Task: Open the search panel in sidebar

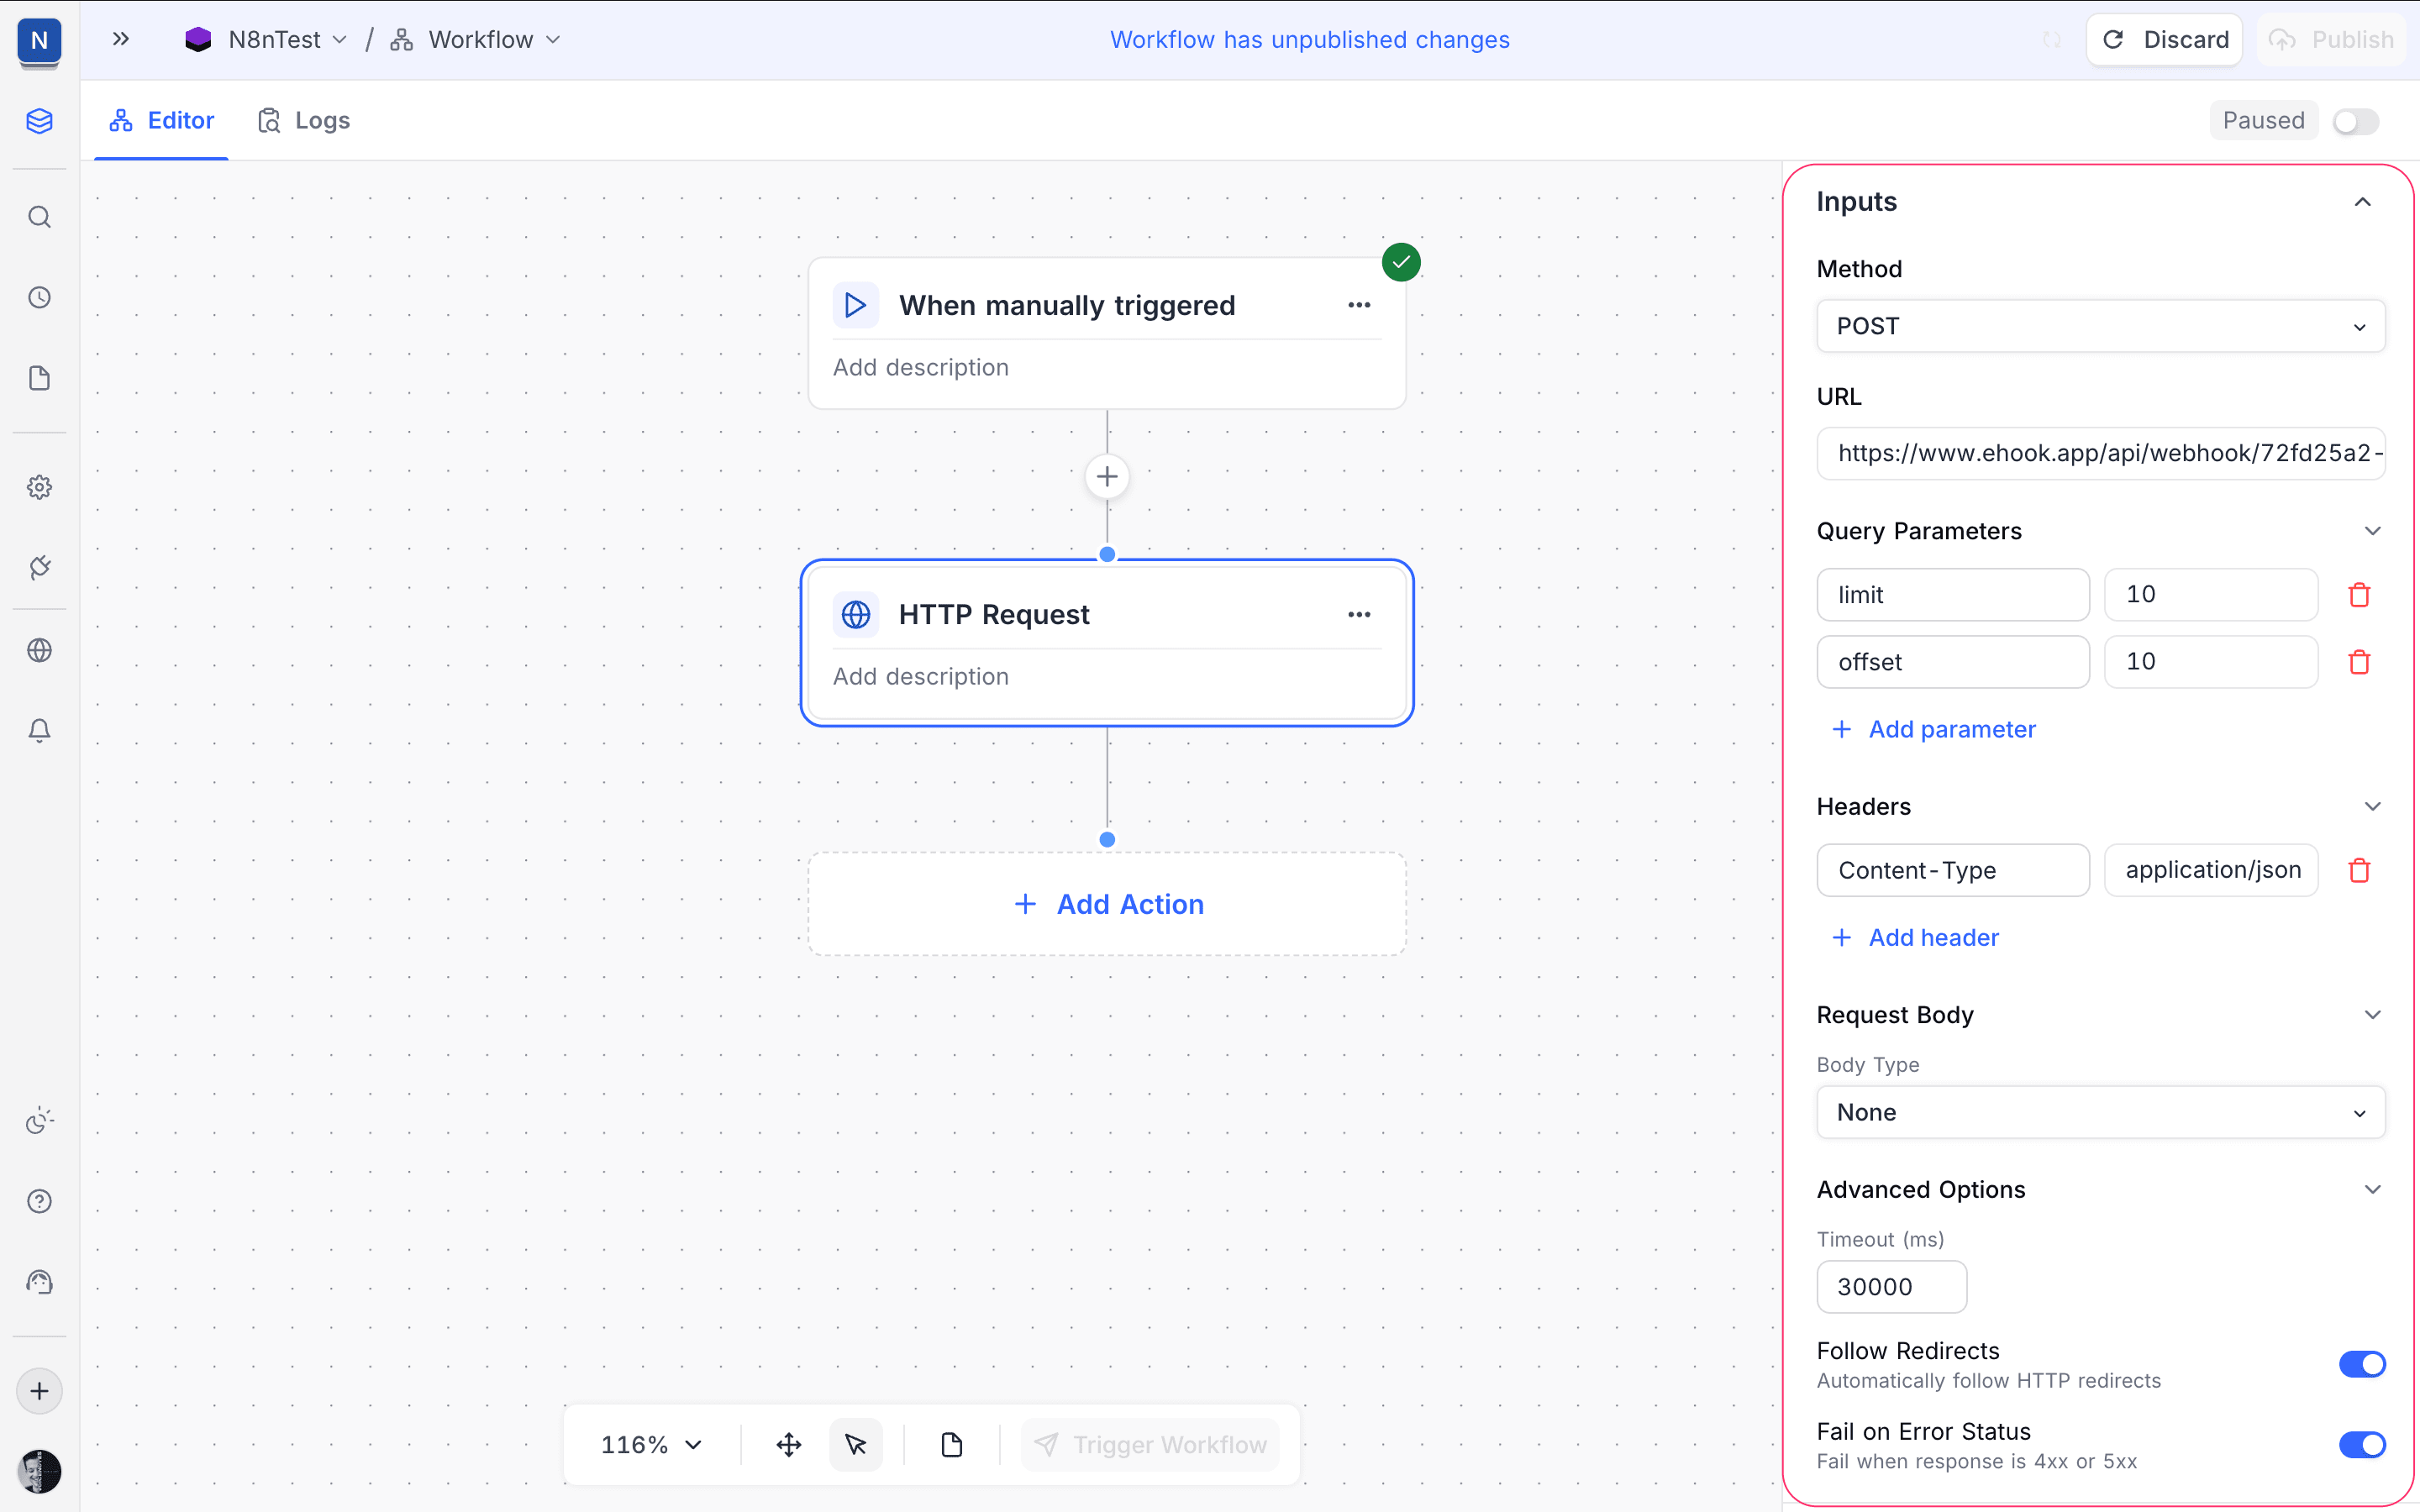Action: 39,216
